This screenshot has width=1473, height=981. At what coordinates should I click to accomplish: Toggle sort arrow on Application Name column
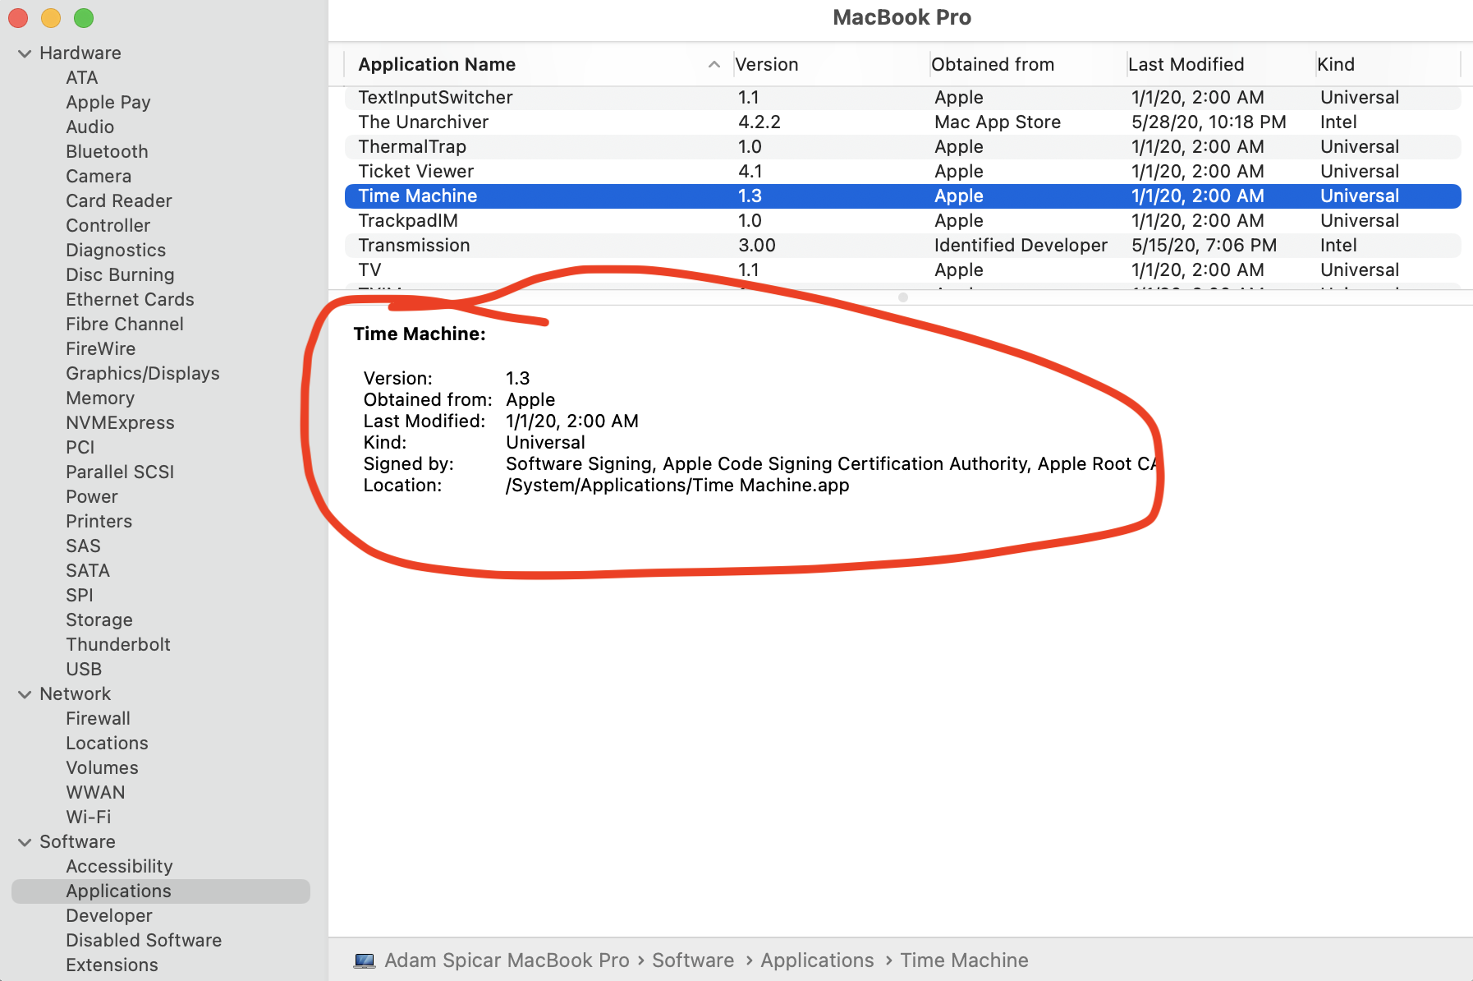coord(714,64)
